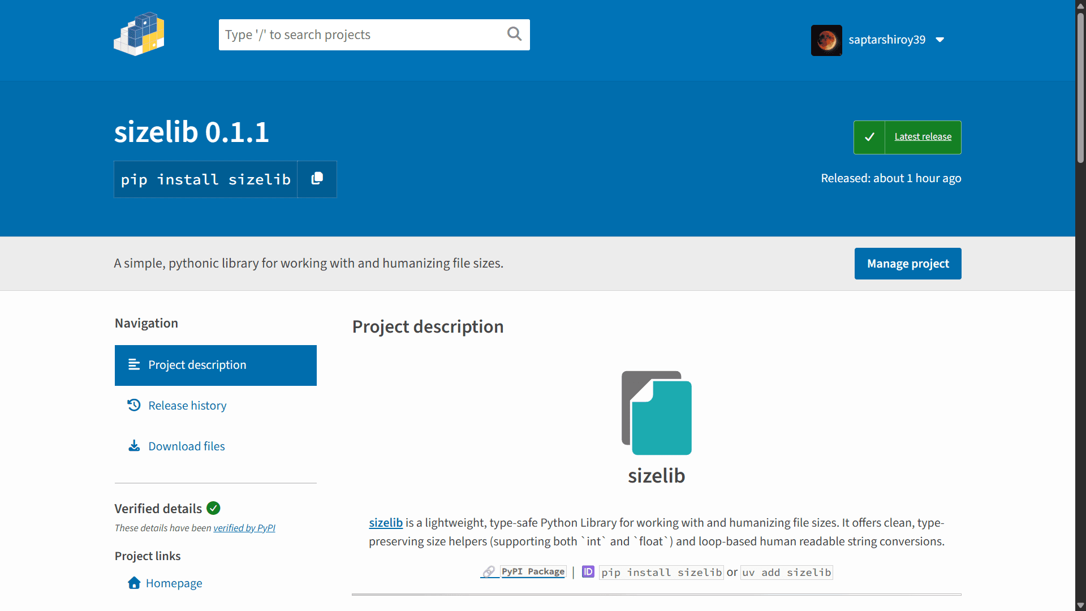Click the 'Project links' sidebar heading
This screenshot has height=611, width=1086.
click(148, 556)
